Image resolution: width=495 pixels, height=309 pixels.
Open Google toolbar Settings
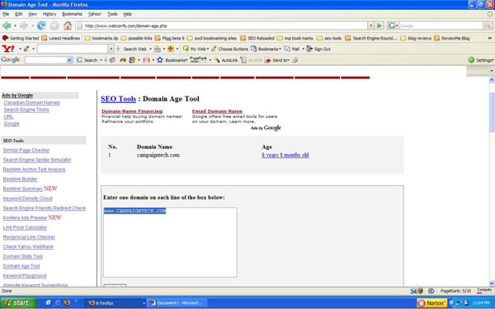click(x=481, y=60)
